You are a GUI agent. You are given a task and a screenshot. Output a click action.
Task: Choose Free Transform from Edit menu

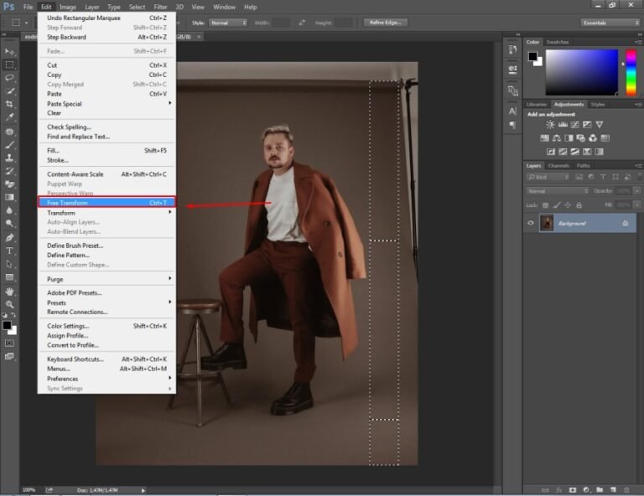click(106, 202)
